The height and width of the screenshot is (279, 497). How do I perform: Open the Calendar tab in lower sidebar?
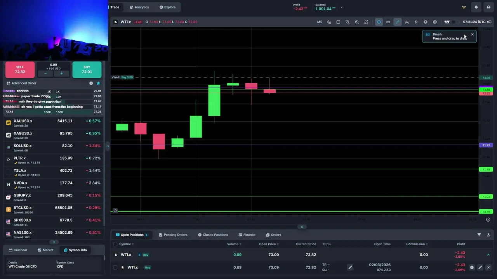click(18, 250)
